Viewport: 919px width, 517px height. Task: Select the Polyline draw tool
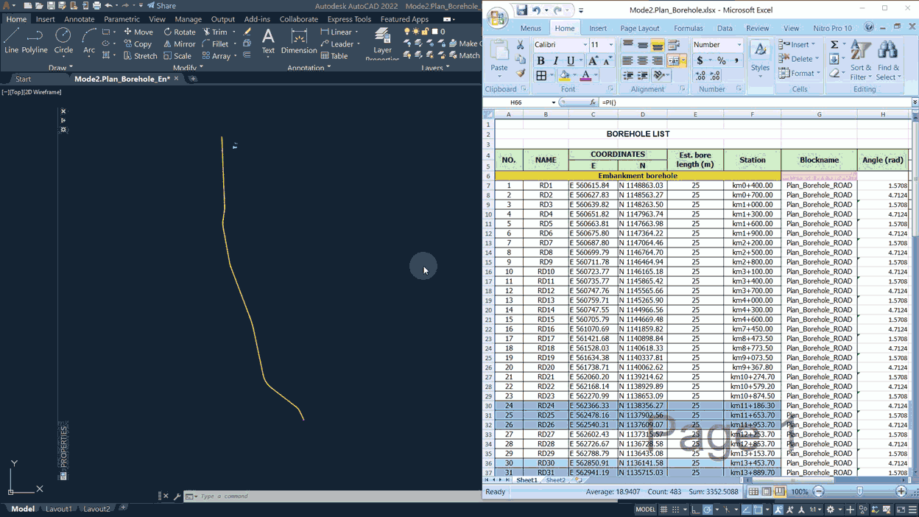[35, 41]
